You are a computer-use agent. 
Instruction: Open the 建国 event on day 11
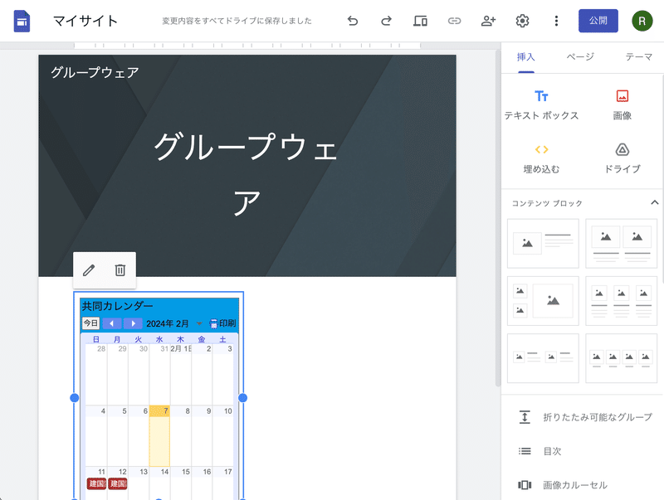click(x=96, y=483)
